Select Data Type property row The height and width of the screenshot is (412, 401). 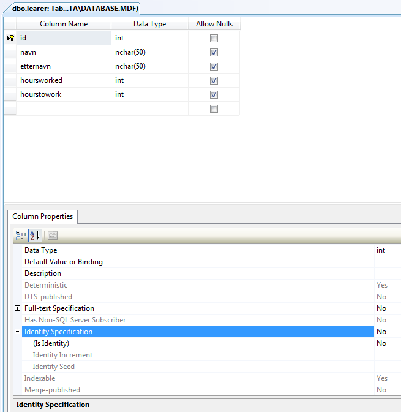point(198,250)
